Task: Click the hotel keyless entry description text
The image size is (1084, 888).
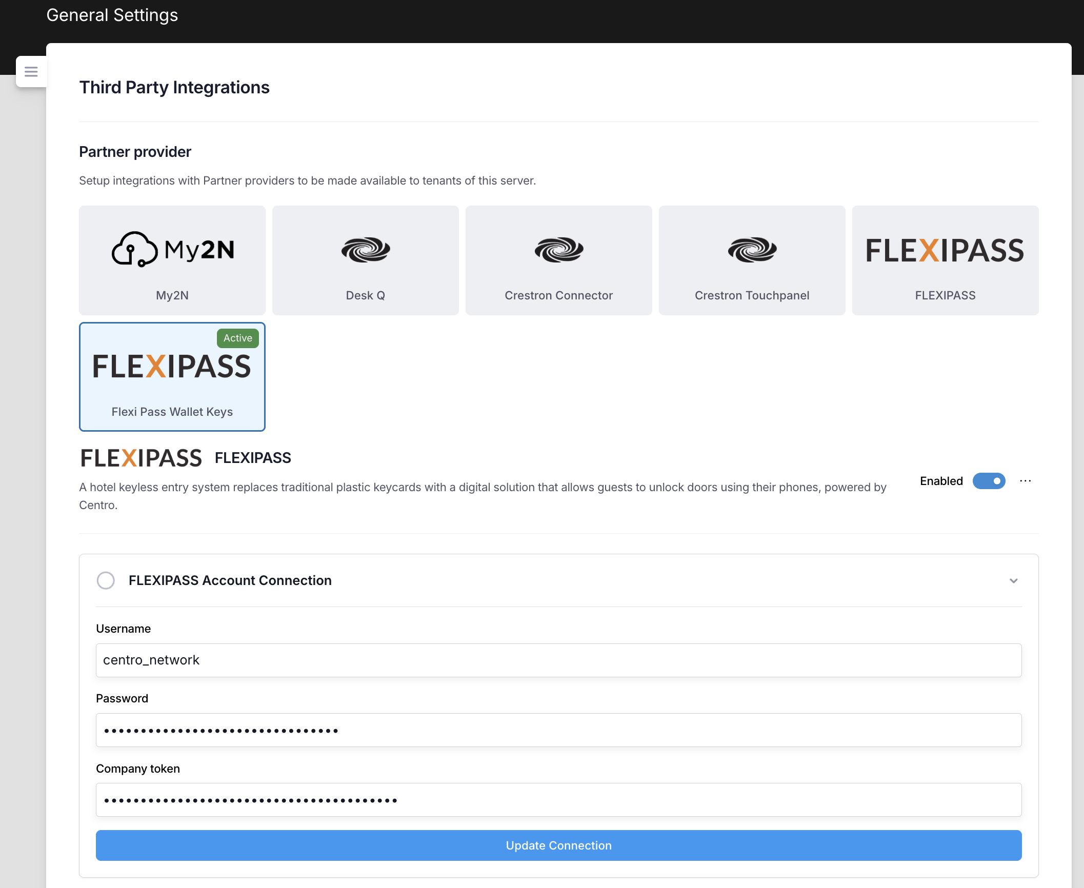Action: pos(483,496)
